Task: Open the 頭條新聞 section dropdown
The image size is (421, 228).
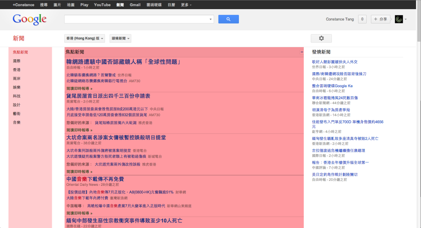Action: coord(120,38)
